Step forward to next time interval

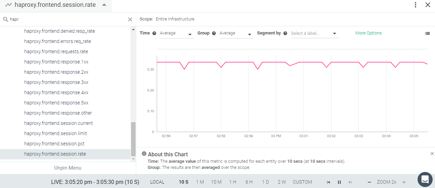(350, 182)
